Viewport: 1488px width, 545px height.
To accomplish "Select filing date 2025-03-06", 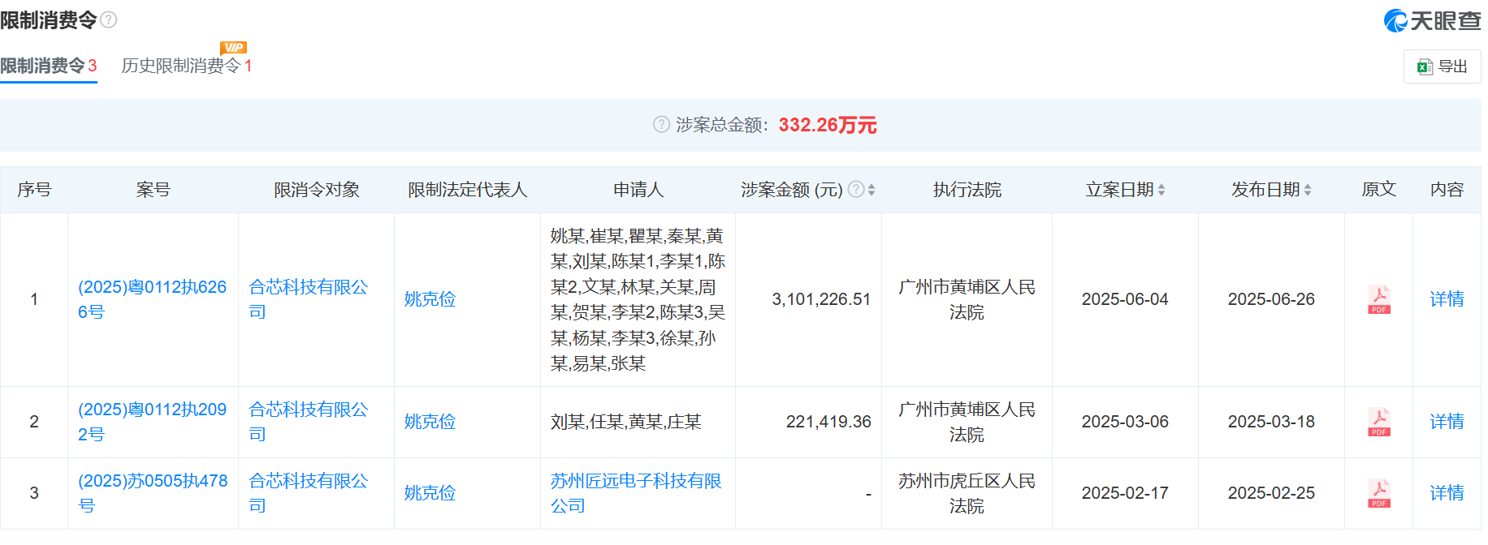I will 1125,422.
